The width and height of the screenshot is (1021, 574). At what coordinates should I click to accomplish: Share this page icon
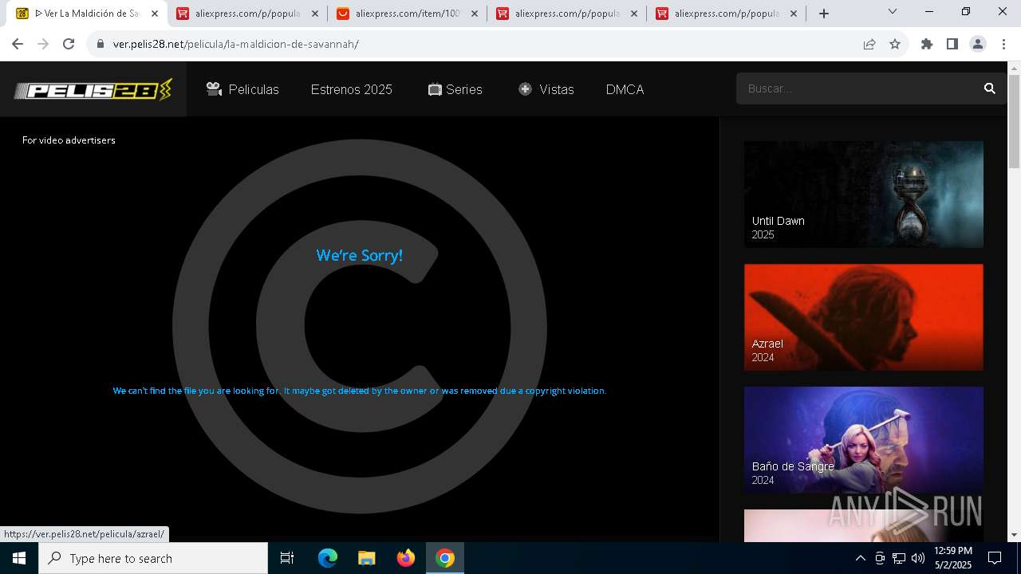click(869, 44)
